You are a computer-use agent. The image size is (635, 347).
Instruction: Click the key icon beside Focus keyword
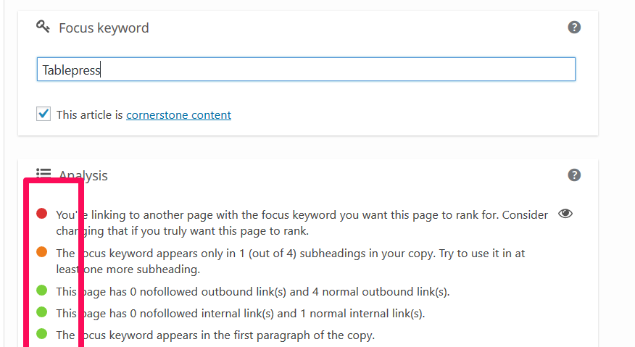click(x=43, y=27)
